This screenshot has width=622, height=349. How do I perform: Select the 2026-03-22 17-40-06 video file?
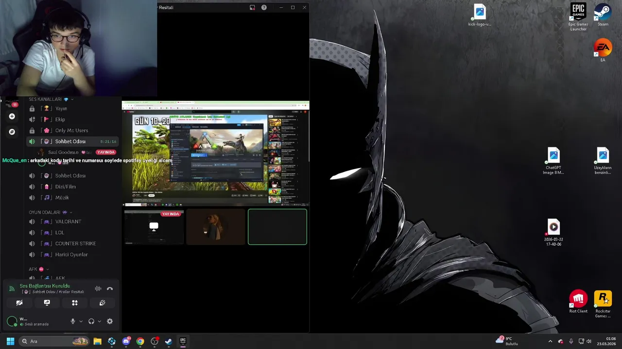pyautogui.click(x=553, y=233)
